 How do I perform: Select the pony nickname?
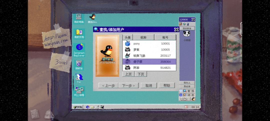click(136, 44)
